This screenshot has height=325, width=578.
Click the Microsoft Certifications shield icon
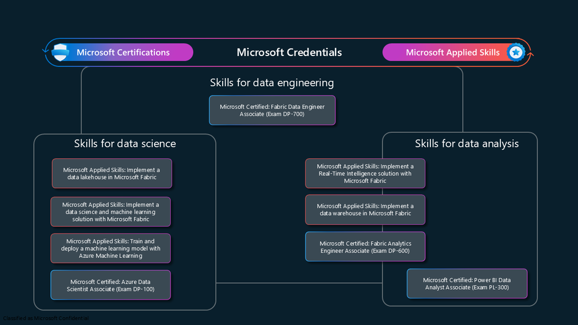[60, 52]
